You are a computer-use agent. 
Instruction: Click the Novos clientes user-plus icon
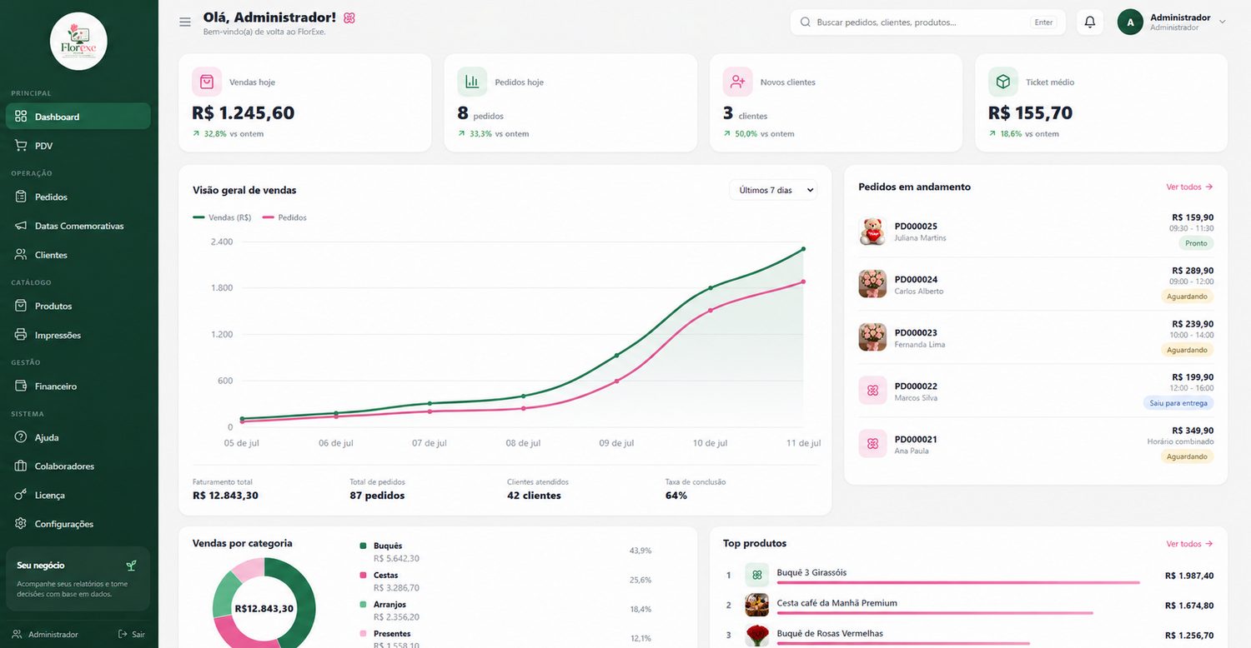click(737, 82)
